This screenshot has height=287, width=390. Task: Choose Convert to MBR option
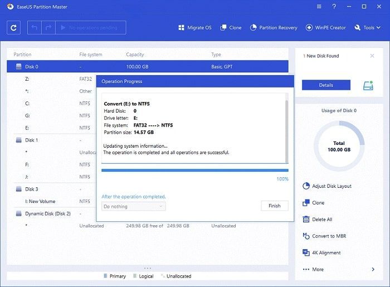[x=329, y=236]
